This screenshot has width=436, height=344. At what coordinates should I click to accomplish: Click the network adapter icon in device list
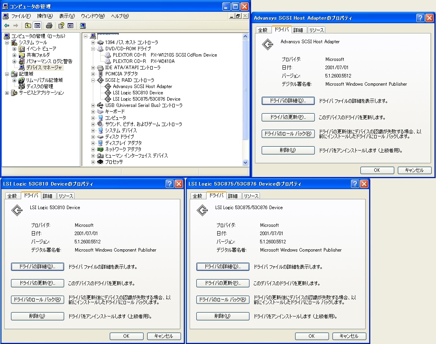pos(100,149)
